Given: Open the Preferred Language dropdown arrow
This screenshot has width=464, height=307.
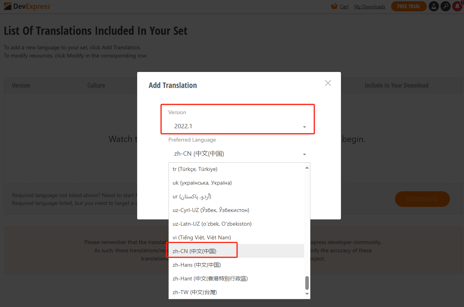Looking at the screenshot, I should coord(304,154).
